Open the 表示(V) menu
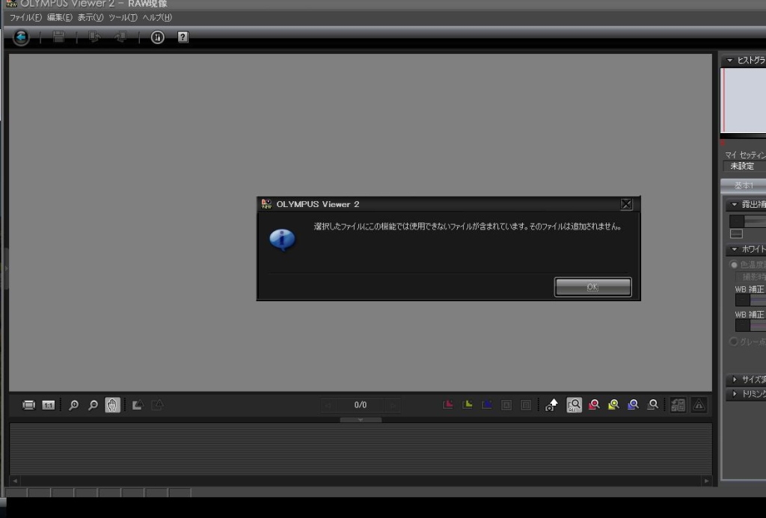The image size is (766, 518). coord(91,18)
